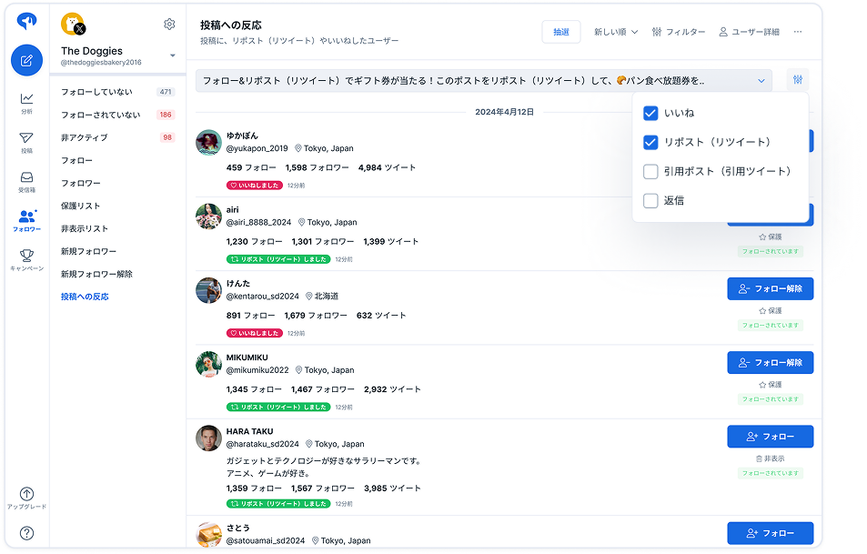Open the 分析 analytics chart icon
Screen dimensions: 867x554
(26, 98)
